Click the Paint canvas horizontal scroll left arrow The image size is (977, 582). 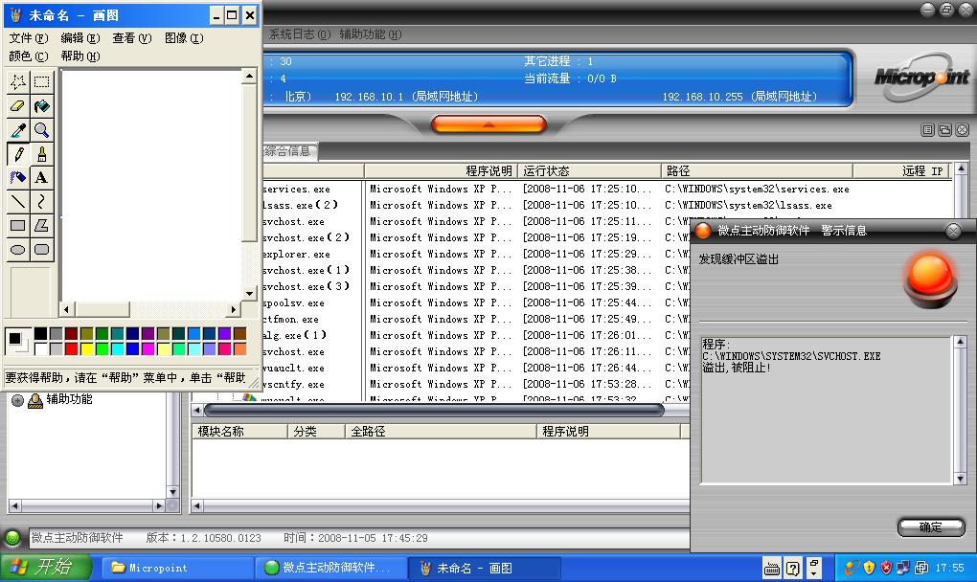67,309
